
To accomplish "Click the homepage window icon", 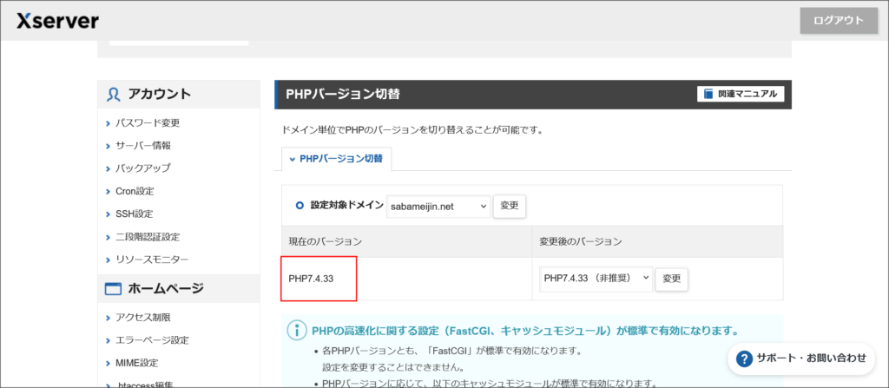I will pyautogui.click(x=114, y=289).
